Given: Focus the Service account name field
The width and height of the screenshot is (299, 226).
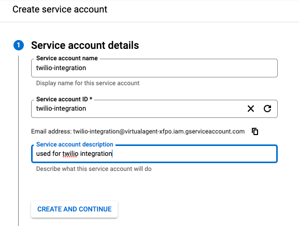Looking at the screenshot, I should click(154, 68).
